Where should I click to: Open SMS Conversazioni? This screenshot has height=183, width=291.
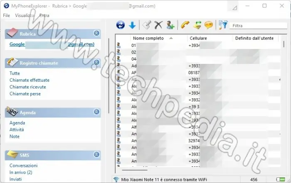click(x=24, y=166)
